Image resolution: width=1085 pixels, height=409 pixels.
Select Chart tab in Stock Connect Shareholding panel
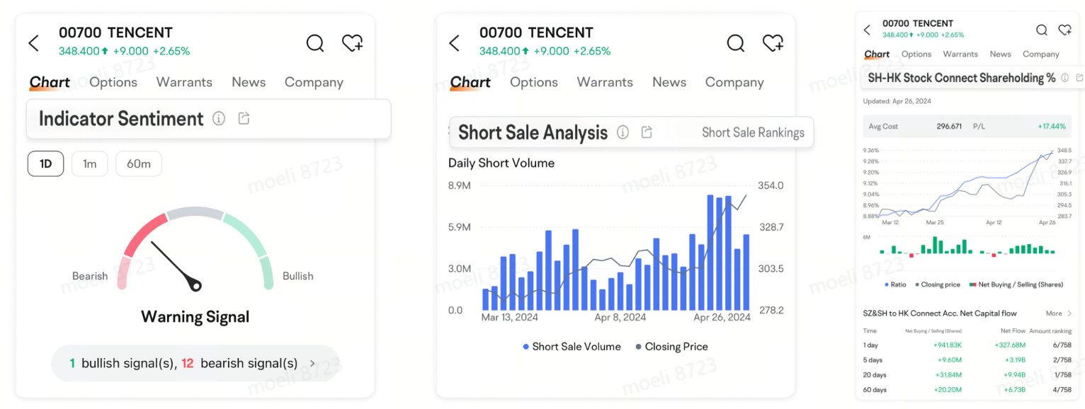coord(877,54)
